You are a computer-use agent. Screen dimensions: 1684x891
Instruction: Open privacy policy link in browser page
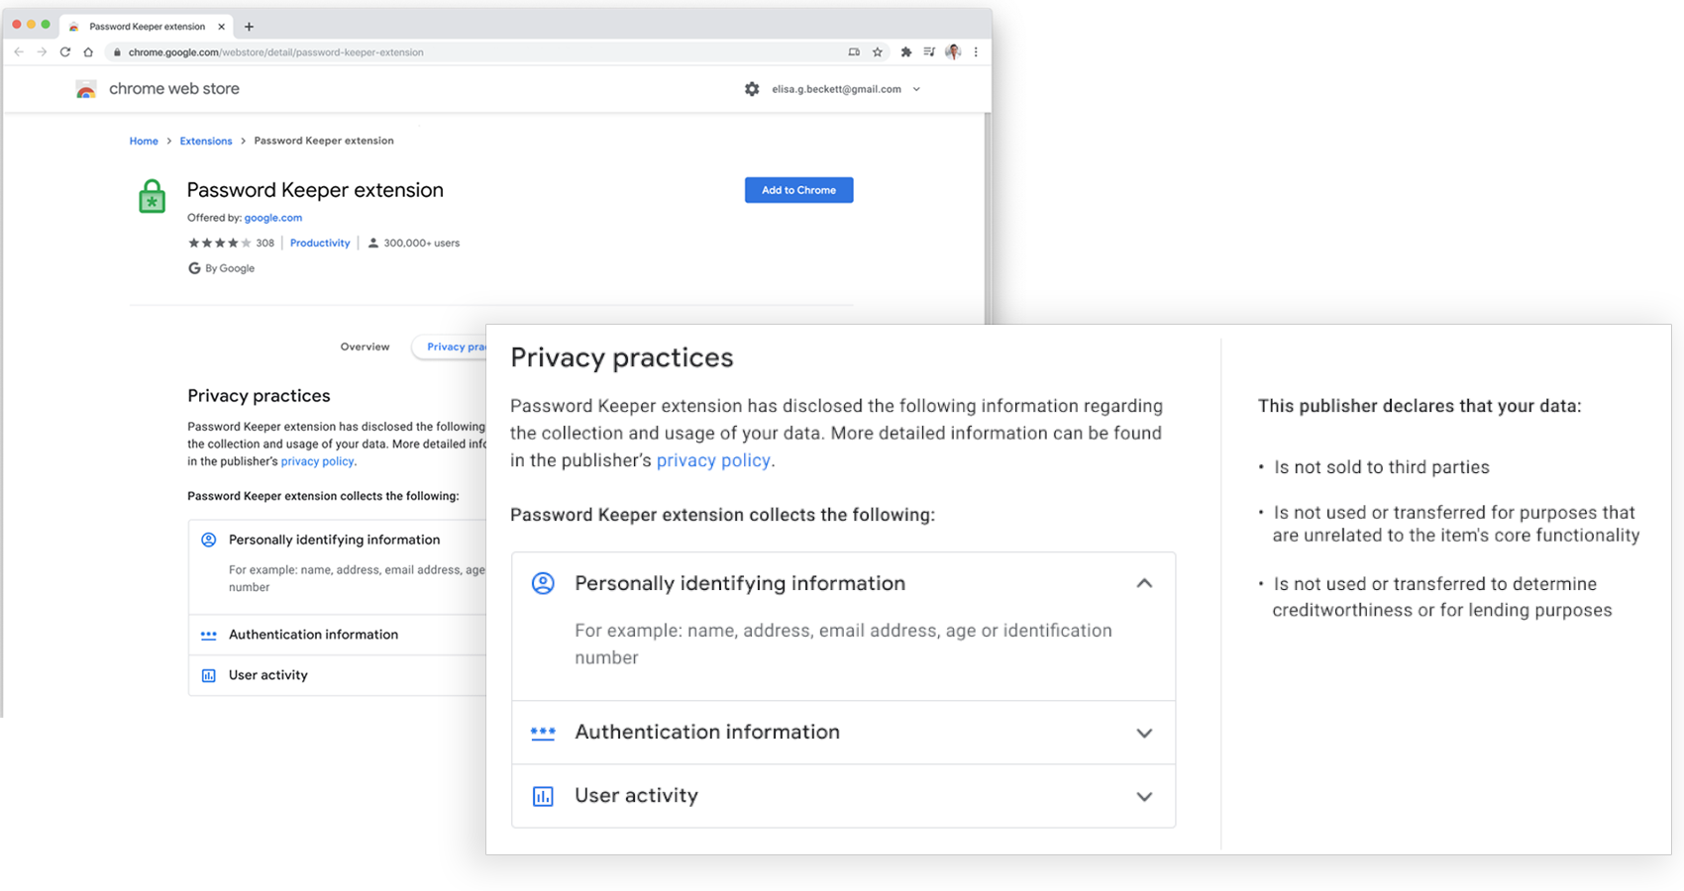pos(317,461)
